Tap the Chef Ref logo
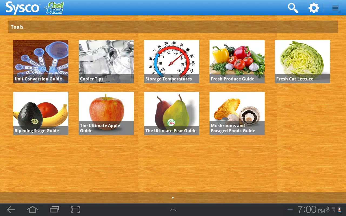The width and height of the screenshot is (346, 216). pos(54,8)
